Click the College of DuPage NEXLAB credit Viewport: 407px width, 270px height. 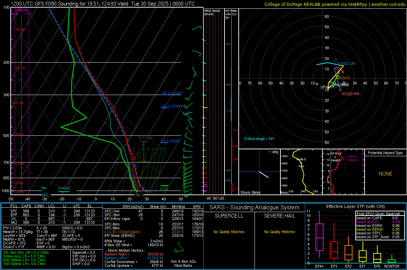click(x=335, y=4)
